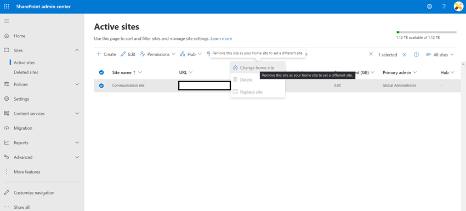This screenshot has height=211, width=466.
Task: Open Deleted sites in sidebar
Action: 26,72
